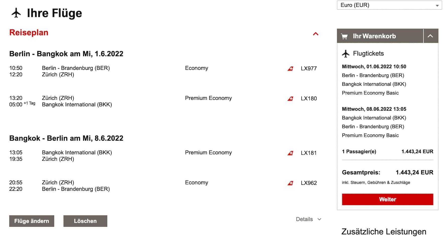
Task: Click the airplane icon next to Flugtickets
Action: [346, 54]
